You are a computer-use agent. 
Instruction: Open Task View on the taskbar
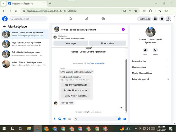pos(21,128)
